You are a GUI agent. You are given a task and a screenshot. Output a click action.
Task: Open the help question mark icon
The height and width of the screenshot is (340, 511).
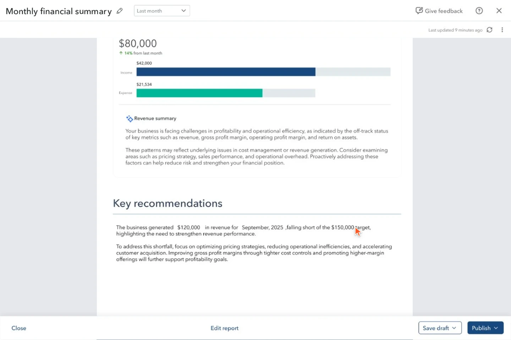point(479,11)
